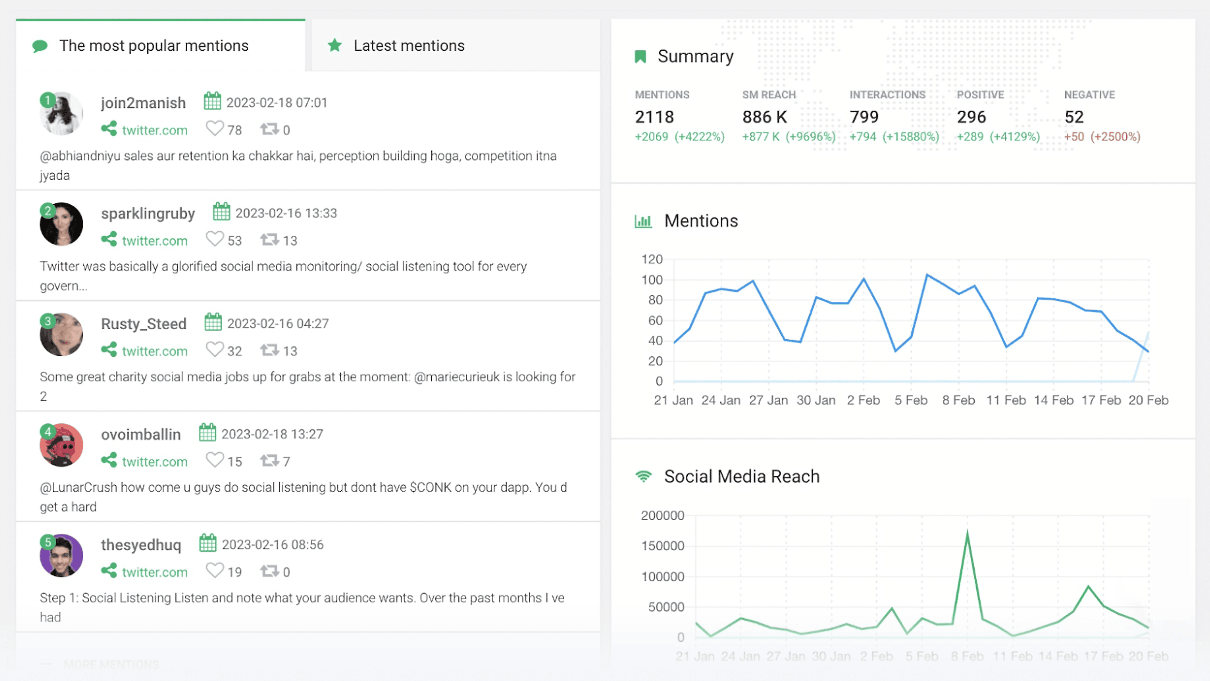Click the share icon in join2manish mention

coord(109,129)
